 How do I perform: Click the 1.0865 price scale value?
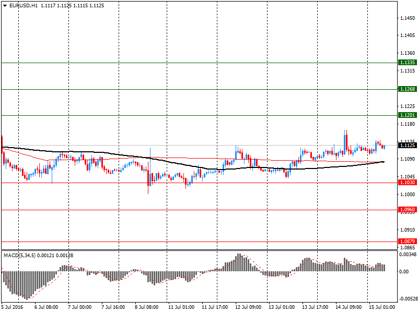[x=408, y=247]
